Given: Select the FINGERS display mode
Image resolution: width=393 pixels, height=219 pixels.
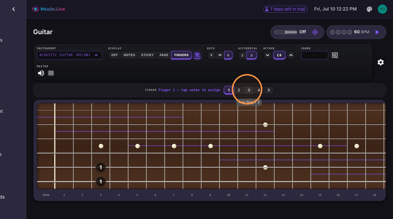Looking at the screenshot, I should click(x=181, y=55).
